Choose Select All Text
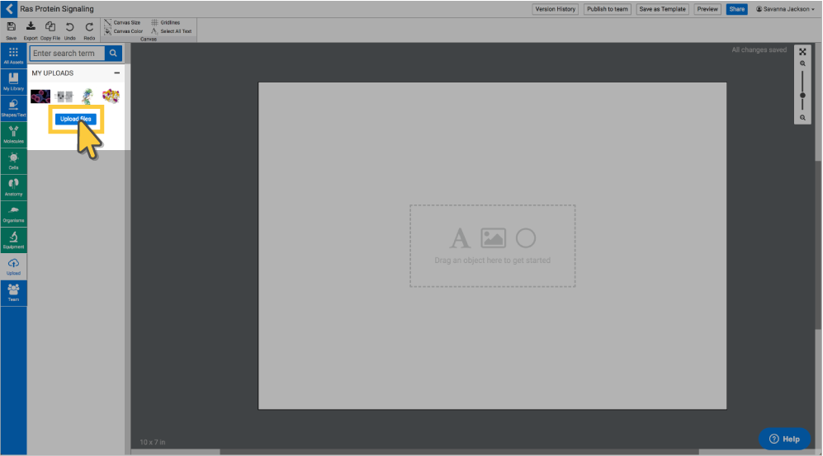Image resolution: width=823 pixels, height=456 pixels. (171, 31)
